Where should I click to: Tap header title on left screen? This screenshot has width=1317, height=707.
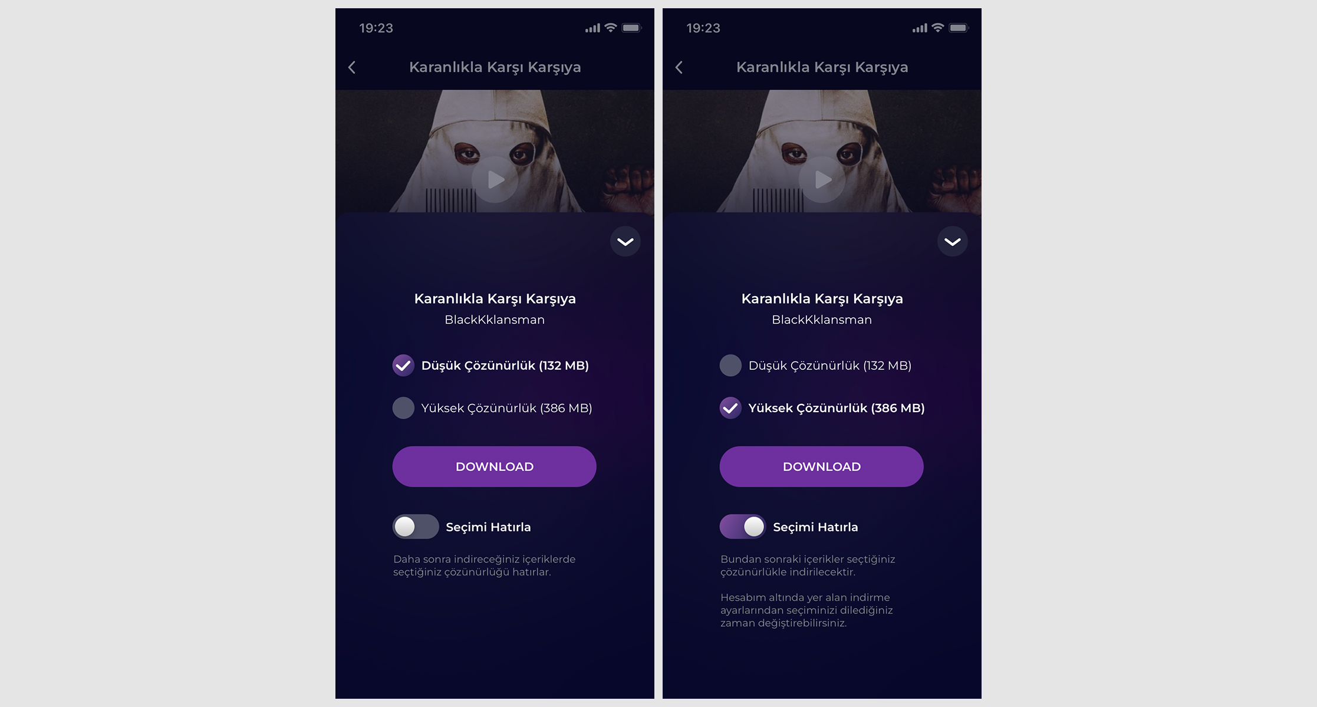pos(495,67)
